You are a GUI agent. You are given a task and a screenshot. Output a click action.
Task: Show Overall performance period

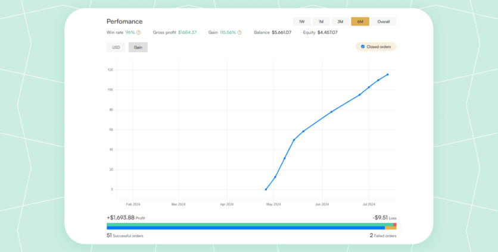point(383,21)
